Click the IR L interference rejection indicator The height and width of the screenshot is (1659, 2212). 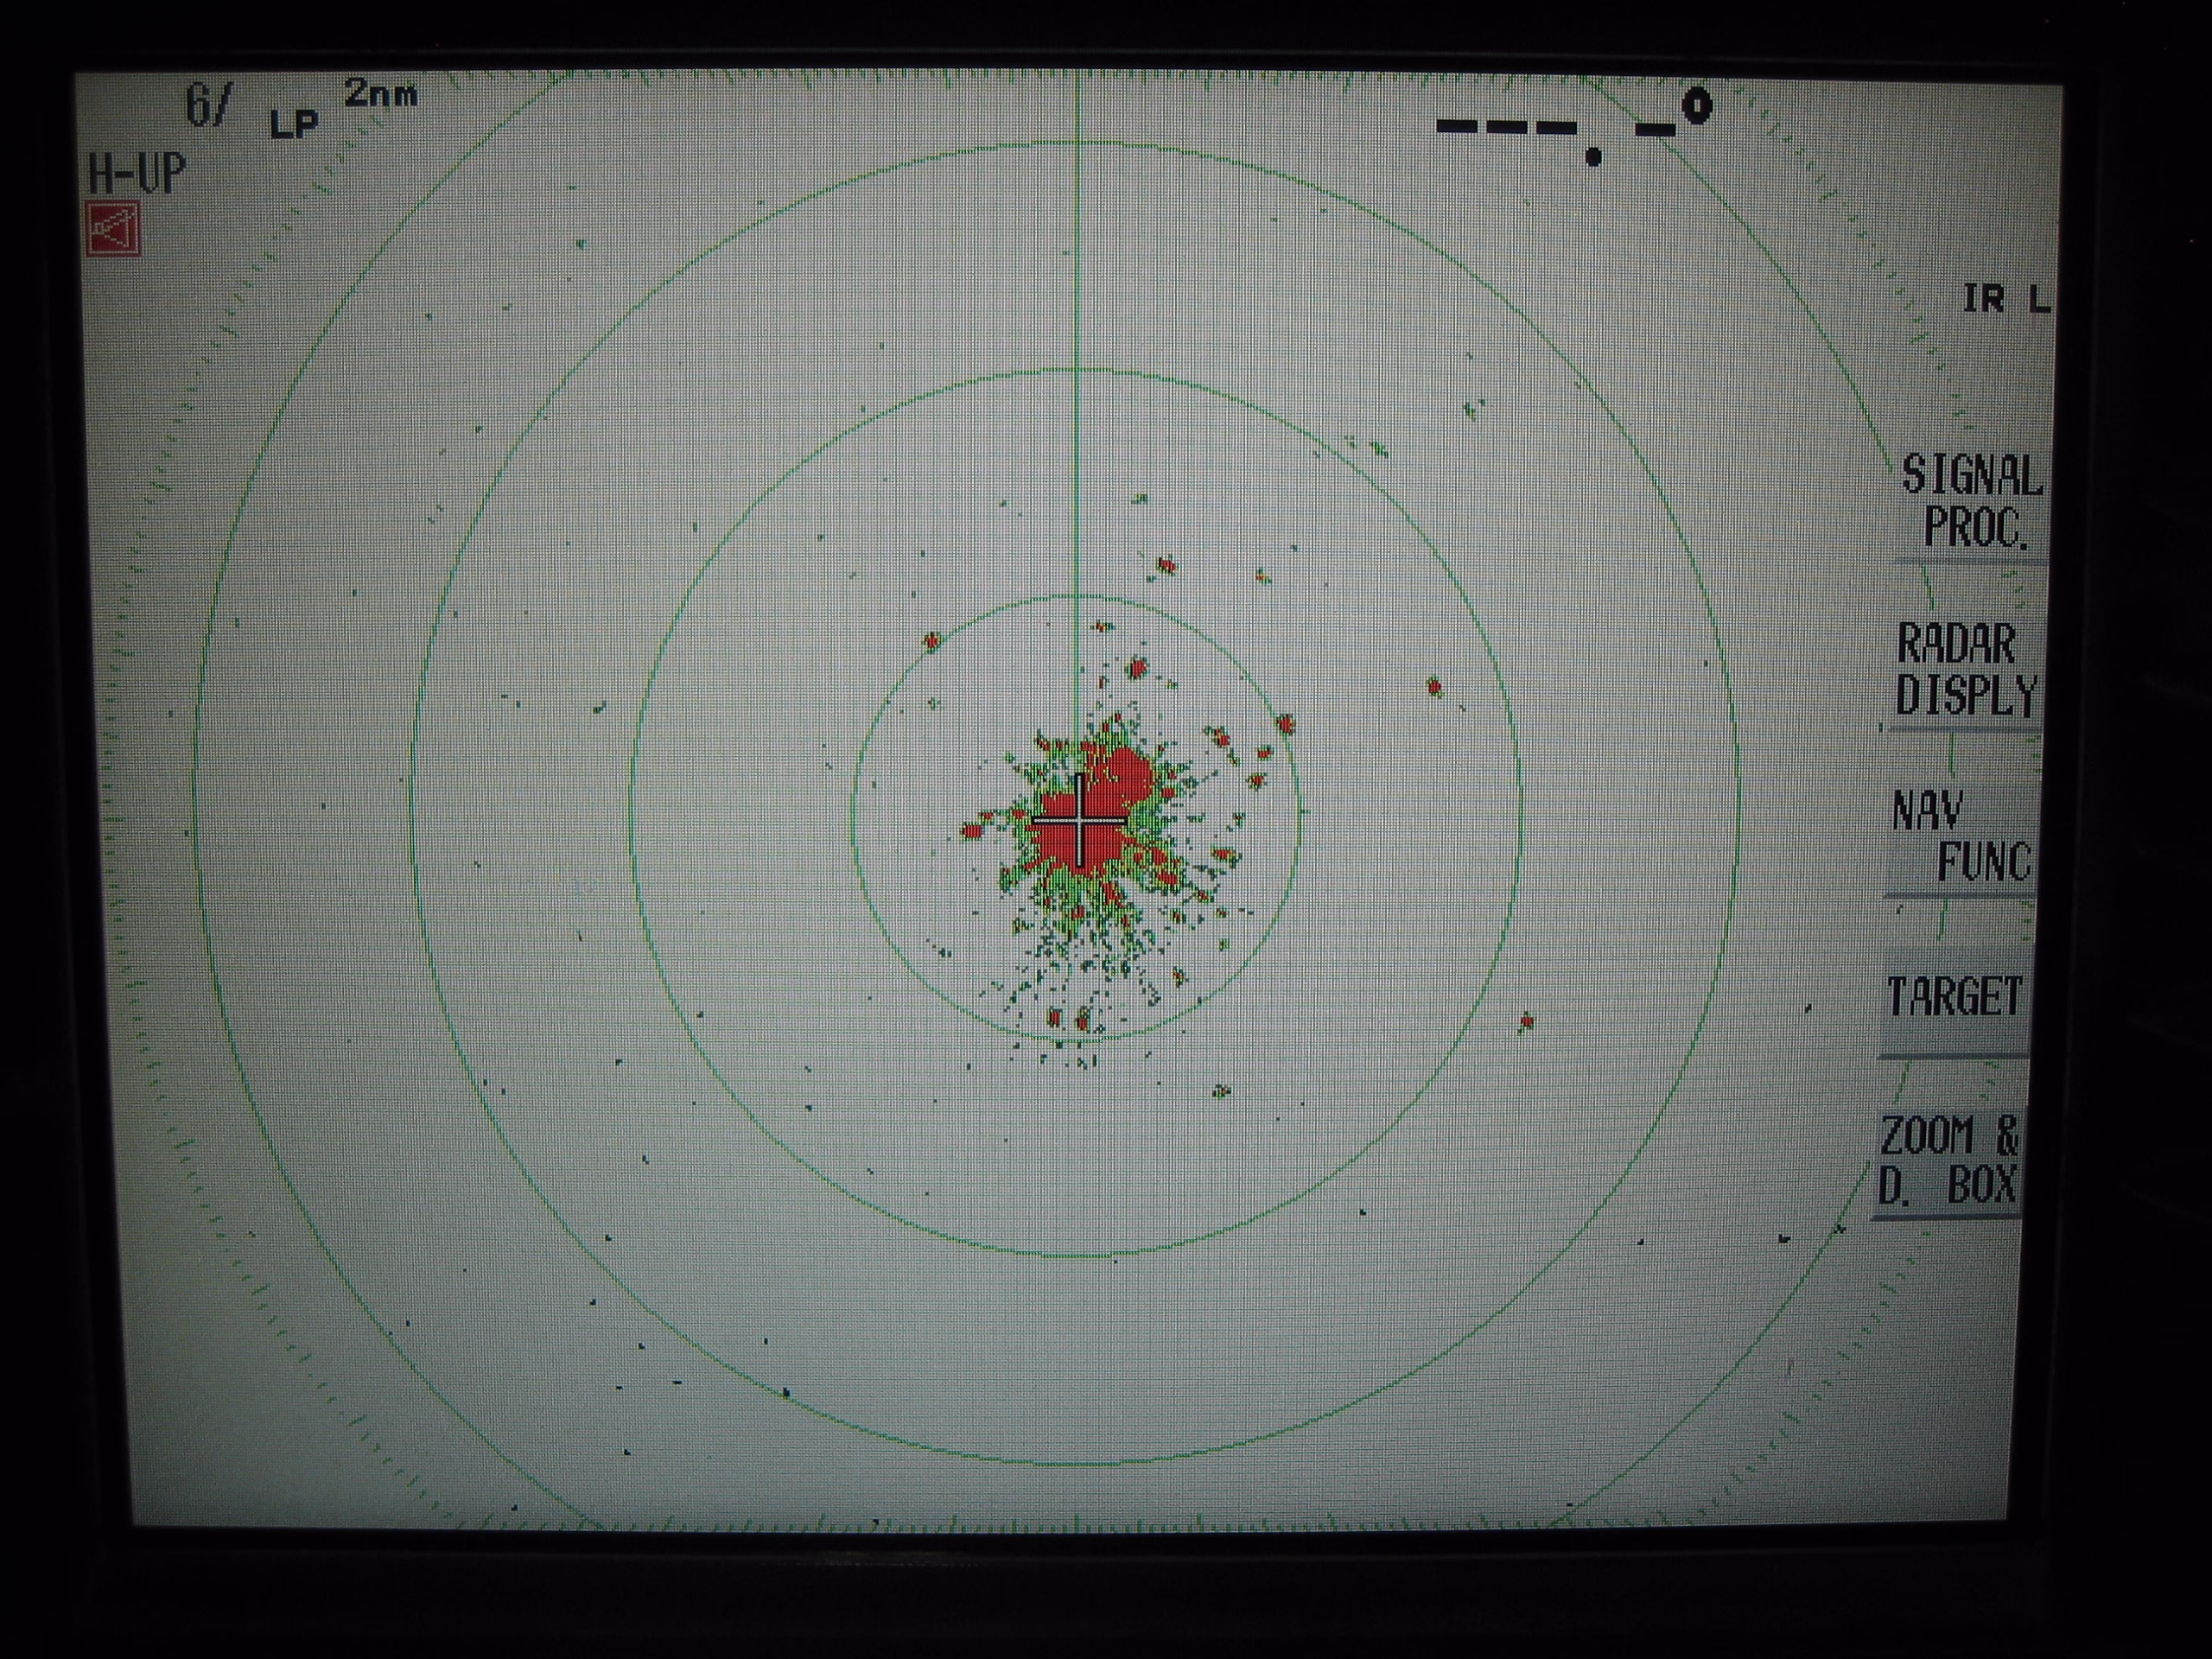pyautogui.click(x=2006, y=298)
